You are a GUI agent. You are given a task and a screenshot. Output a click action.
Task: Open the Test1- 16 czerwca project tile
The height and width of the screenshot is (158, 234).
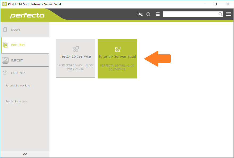click(x=76, y=59)
